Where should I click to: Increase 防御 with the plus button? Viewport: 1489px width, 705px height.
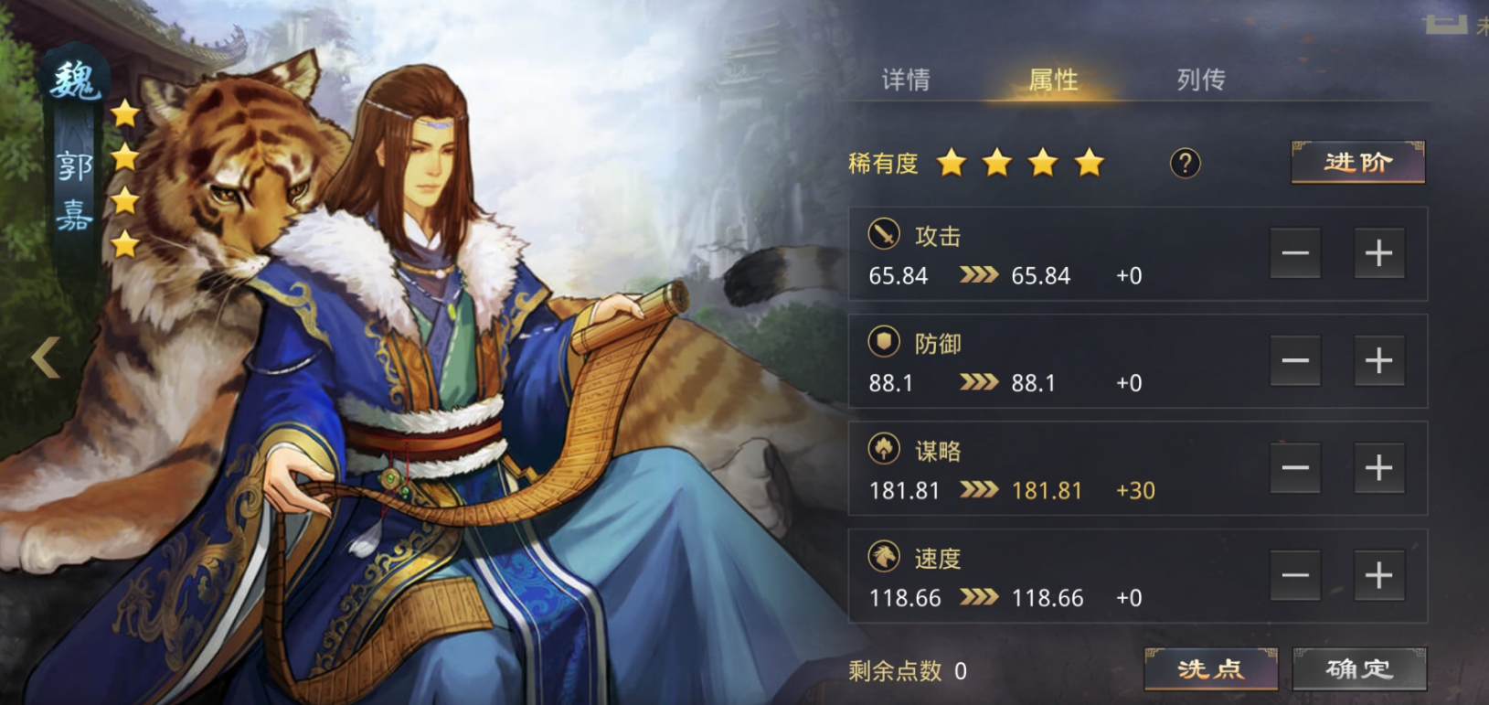point(1378,360)
